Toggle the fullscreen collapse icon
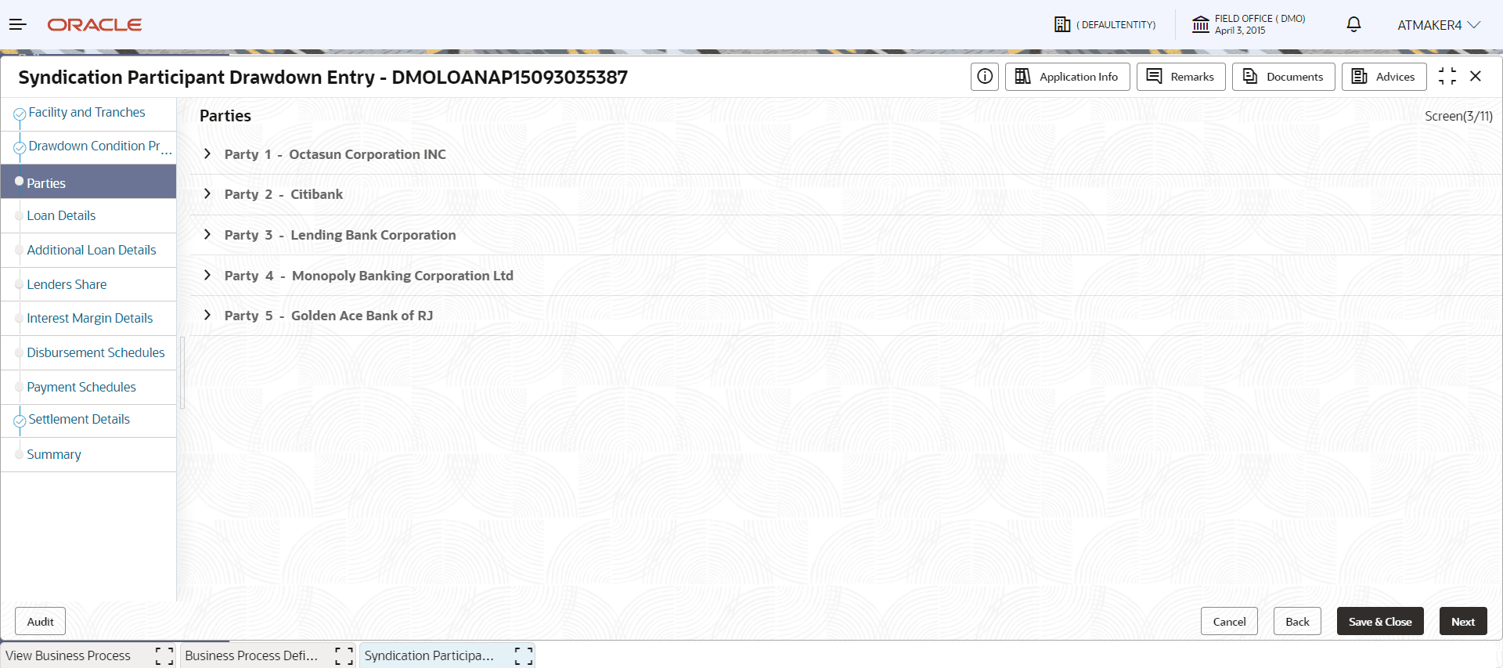1503x668 pixels. click(1447, 76)
